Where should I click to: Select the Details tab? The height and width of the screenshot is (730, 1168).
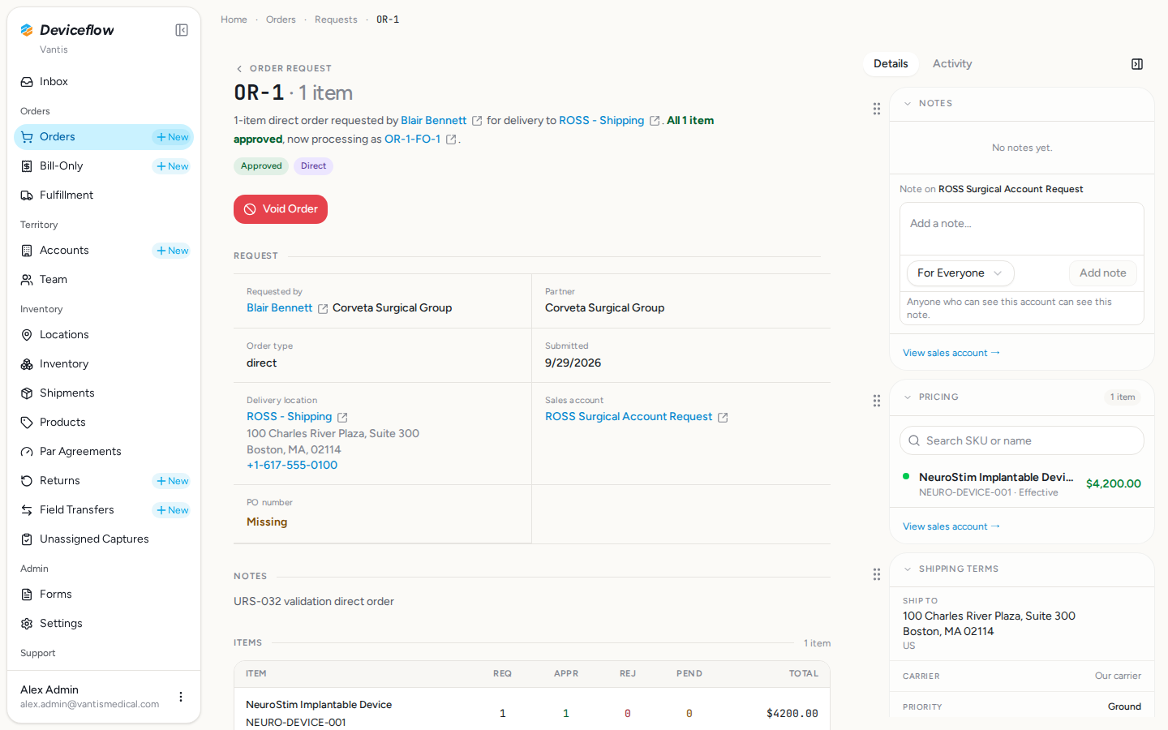click(891, 64)
